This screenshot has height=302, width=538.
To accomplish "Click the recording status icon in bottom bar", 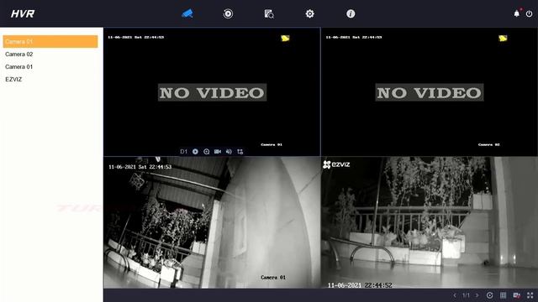I will coord(517,295).
